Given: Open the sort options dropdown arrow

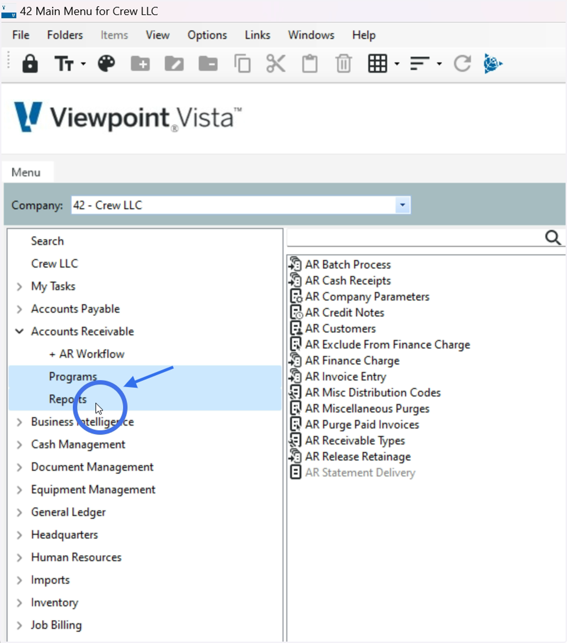Looking at the screenshot, I should click(x=439, y=63).
